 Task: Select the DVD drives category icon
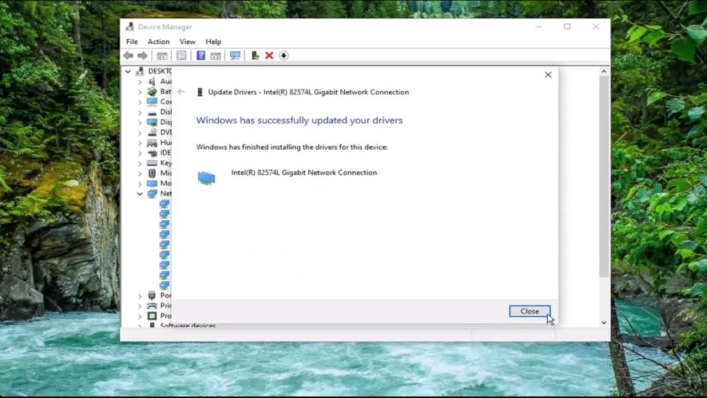click(x=152, y=133)
